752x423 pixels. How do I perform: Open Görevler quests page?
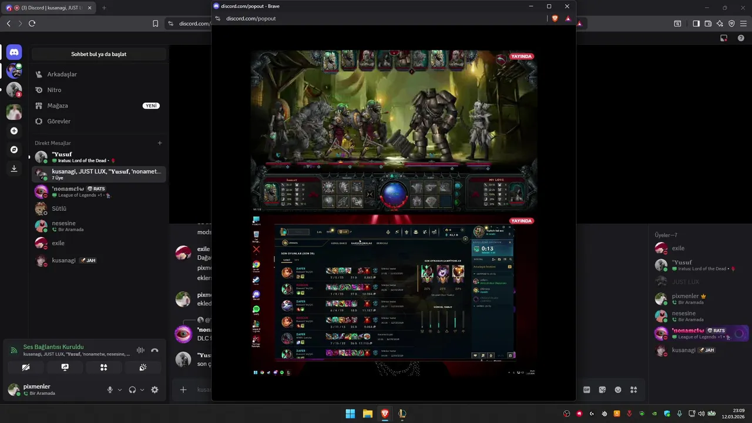99,121
